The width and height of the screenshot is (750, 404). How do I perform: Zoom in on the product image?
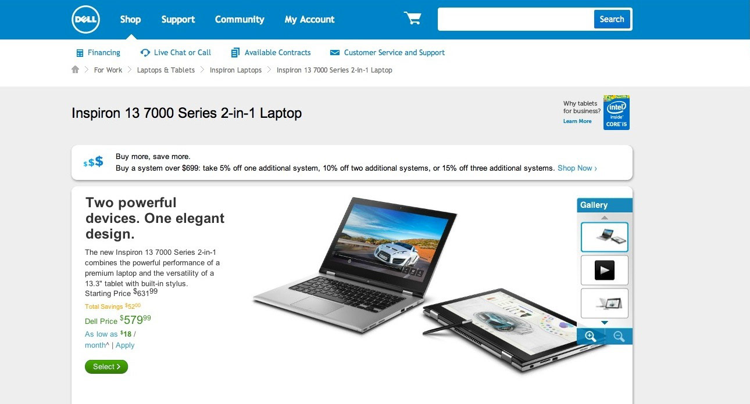pyautogui.click(x=591, y=336)
